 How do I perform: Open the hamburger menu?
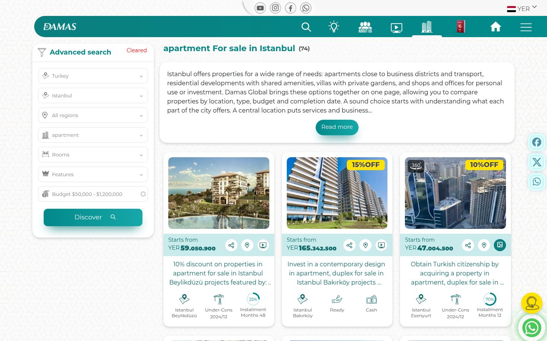click(526, 27)
